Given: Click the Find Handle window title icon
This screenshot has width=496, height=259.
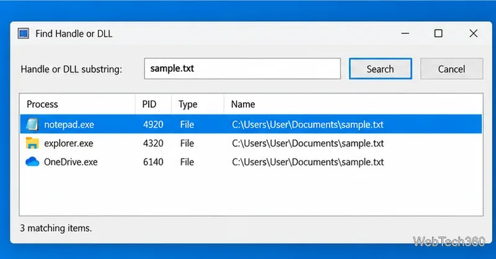Looking at the screenshot, I should click(24, 33).
